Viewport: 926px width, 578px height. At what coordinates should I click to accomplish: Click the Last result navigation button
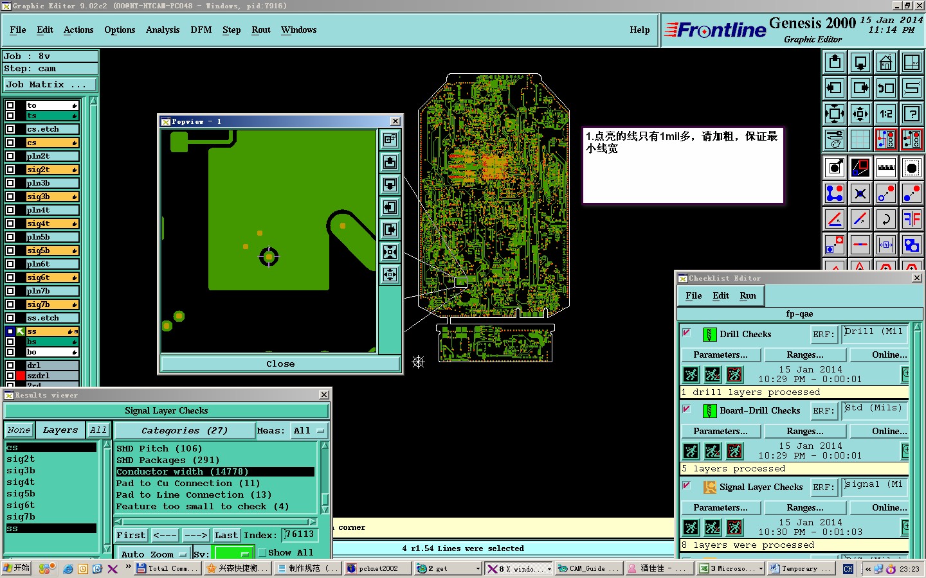(226, 535)
